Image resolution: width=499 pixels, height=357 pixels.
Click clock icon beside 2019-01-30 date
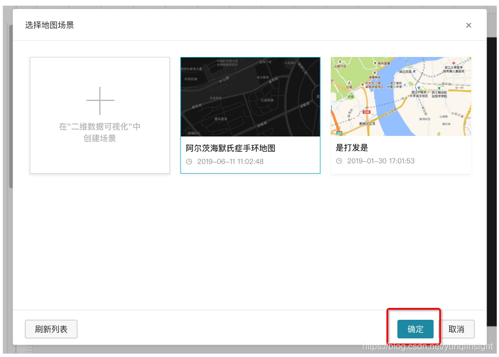point(339,161)
